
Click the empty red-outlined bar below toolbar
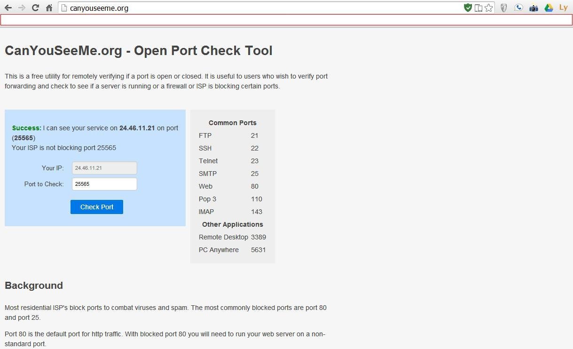coord(286,20)
